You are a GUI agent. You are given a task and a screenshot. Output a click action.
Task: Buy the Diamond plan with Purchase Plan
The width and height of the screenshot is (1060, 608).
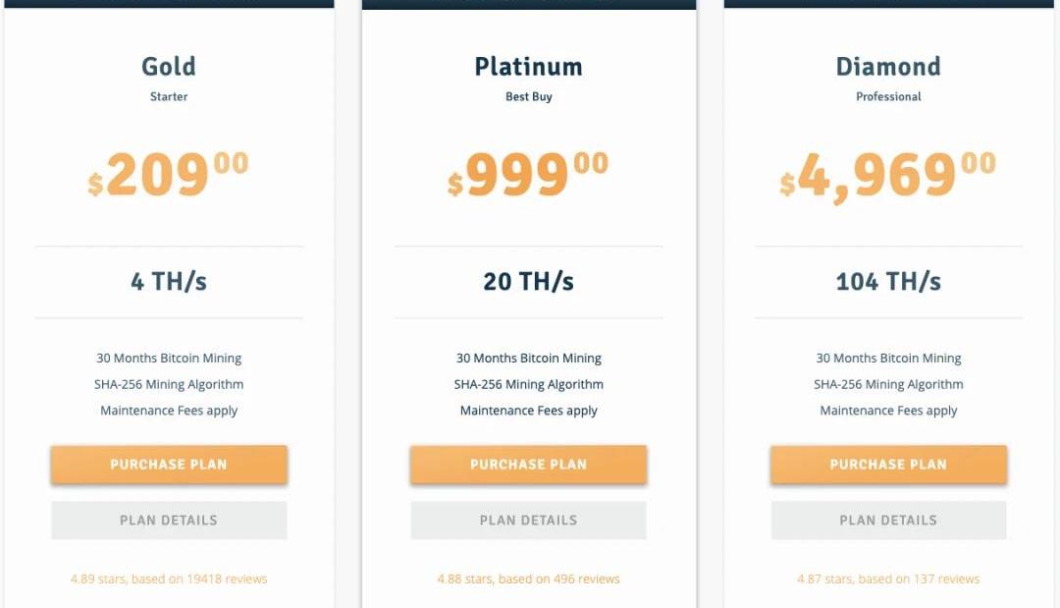pos(888,465)
